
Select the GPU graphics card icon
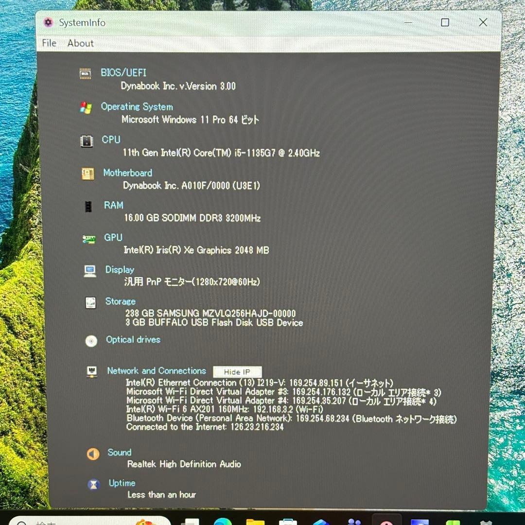click(x=89, y=239)
